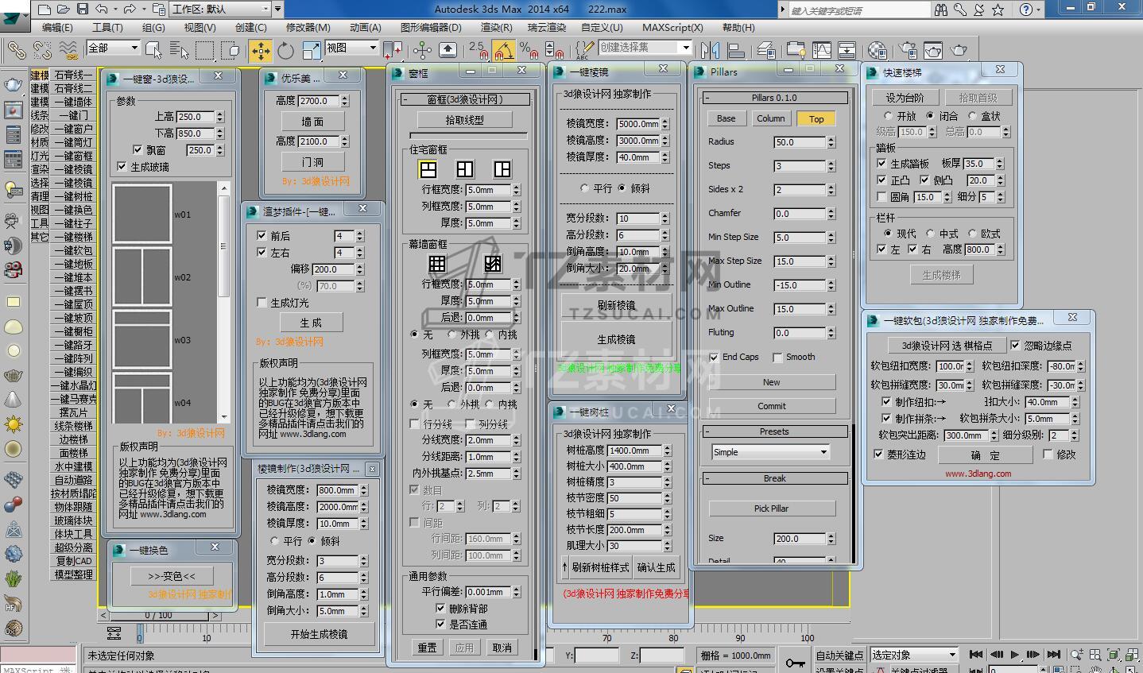The image size is (1143, 673).
Task: Open Curve Editor from toolbar
Action: (821, 51)
